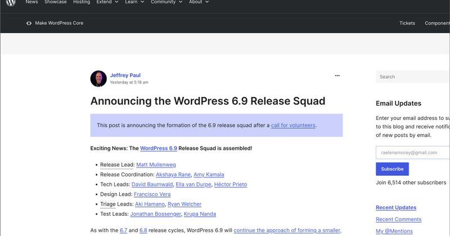Open the Hosting menu item
This screenshot has width=450, height=236.
click(x=82, y=2)
